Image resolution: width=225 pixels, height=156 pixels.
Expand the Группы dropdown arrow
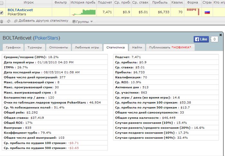click(x=92, y=22)
